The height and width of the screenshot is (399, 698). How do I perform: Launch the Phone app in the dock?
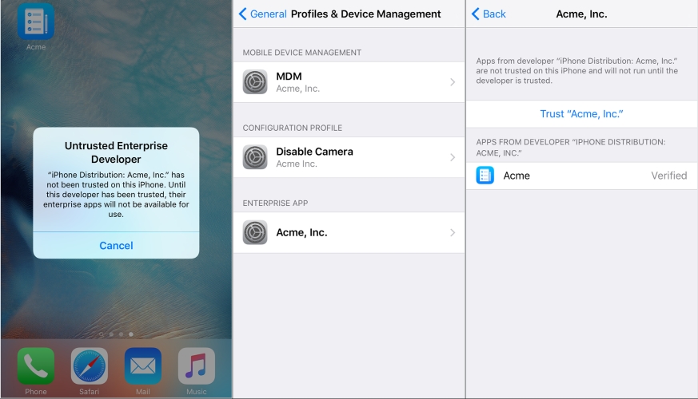click(x=36, y=366)
